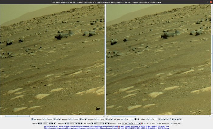Click the zoomR value input field

102,119
